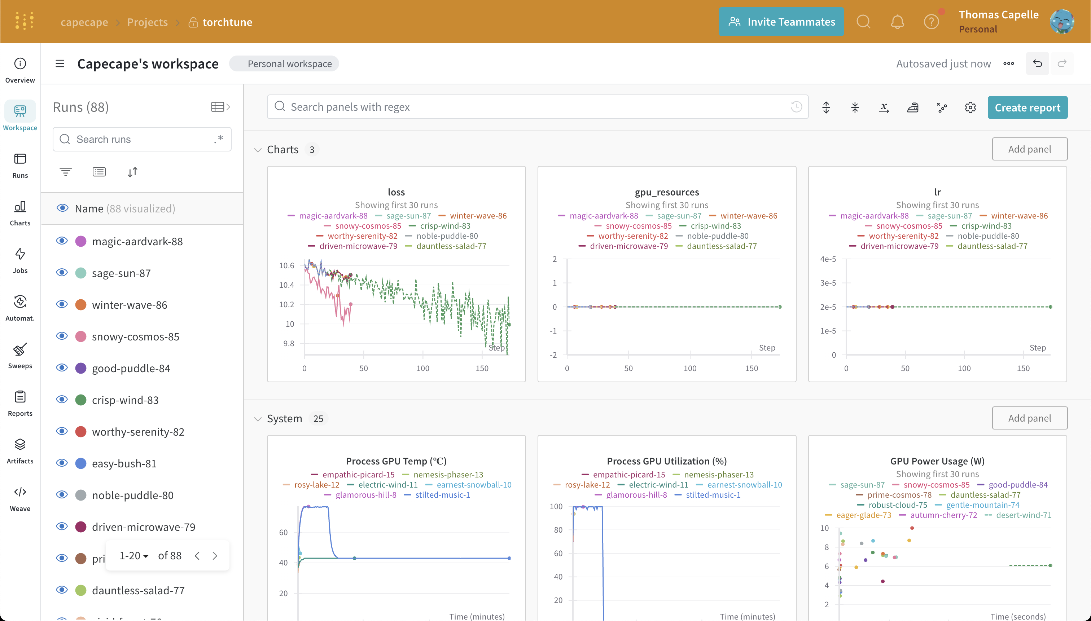Viewport: 1091px width, 621px height.
Task: Toggle eye icon for all 88 visualized runs
Action: 62,208
